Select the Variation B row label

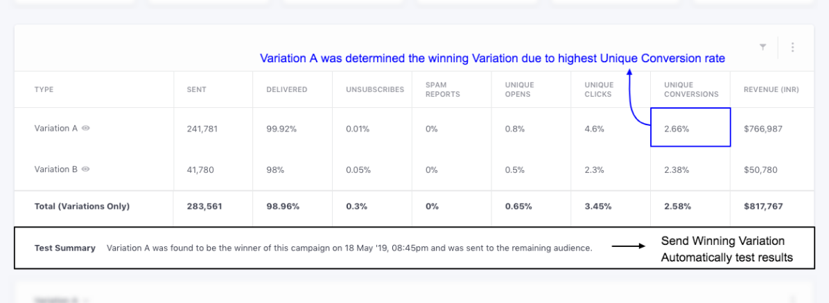(56, 169)
